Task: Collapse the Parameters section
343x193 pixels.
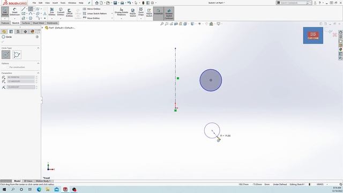Action: click(x=38, y=73)
